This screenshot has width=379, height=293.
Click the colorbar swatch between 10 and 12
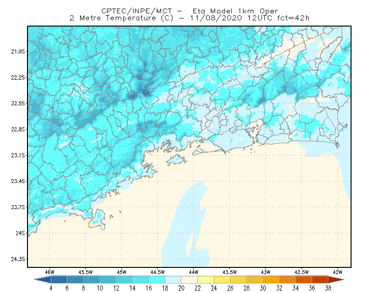click(x=108, y=280)
